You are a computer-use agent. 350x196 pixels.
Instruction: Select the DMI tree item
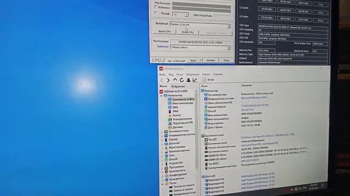173,107
